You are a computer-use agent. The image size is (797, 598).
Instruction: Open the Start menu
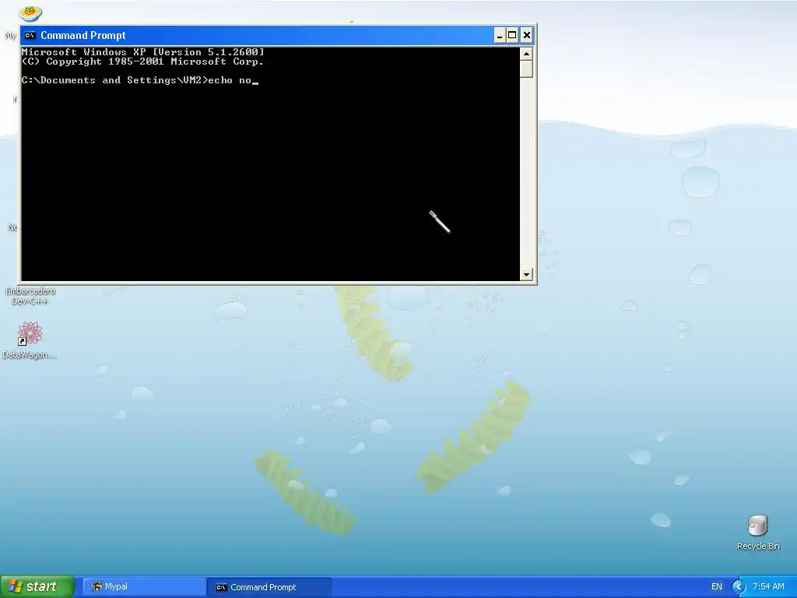(x=37, y=586)
